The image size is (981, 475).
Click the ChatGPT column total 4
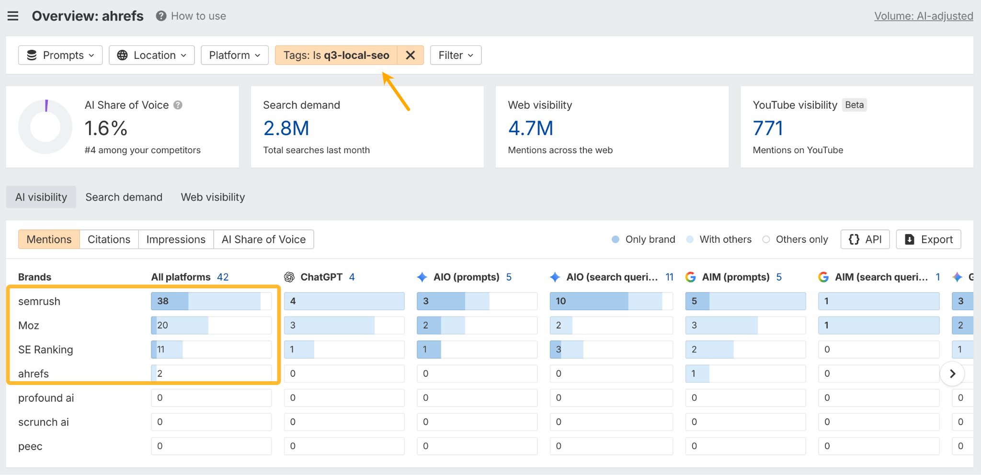point(352,277)
